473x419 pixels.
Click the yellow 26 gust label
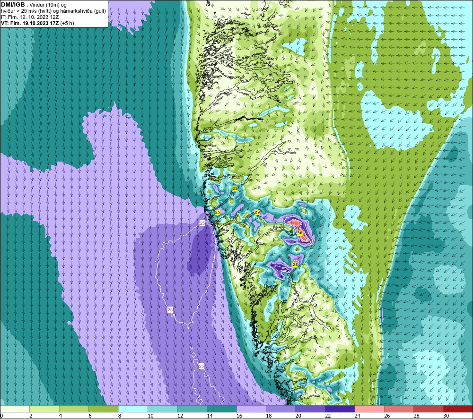(x=295, y=265)
